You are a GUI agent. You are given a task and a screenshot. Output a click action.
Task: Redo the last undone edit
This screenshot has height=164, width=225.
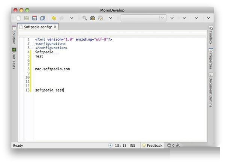pos(61,18)
